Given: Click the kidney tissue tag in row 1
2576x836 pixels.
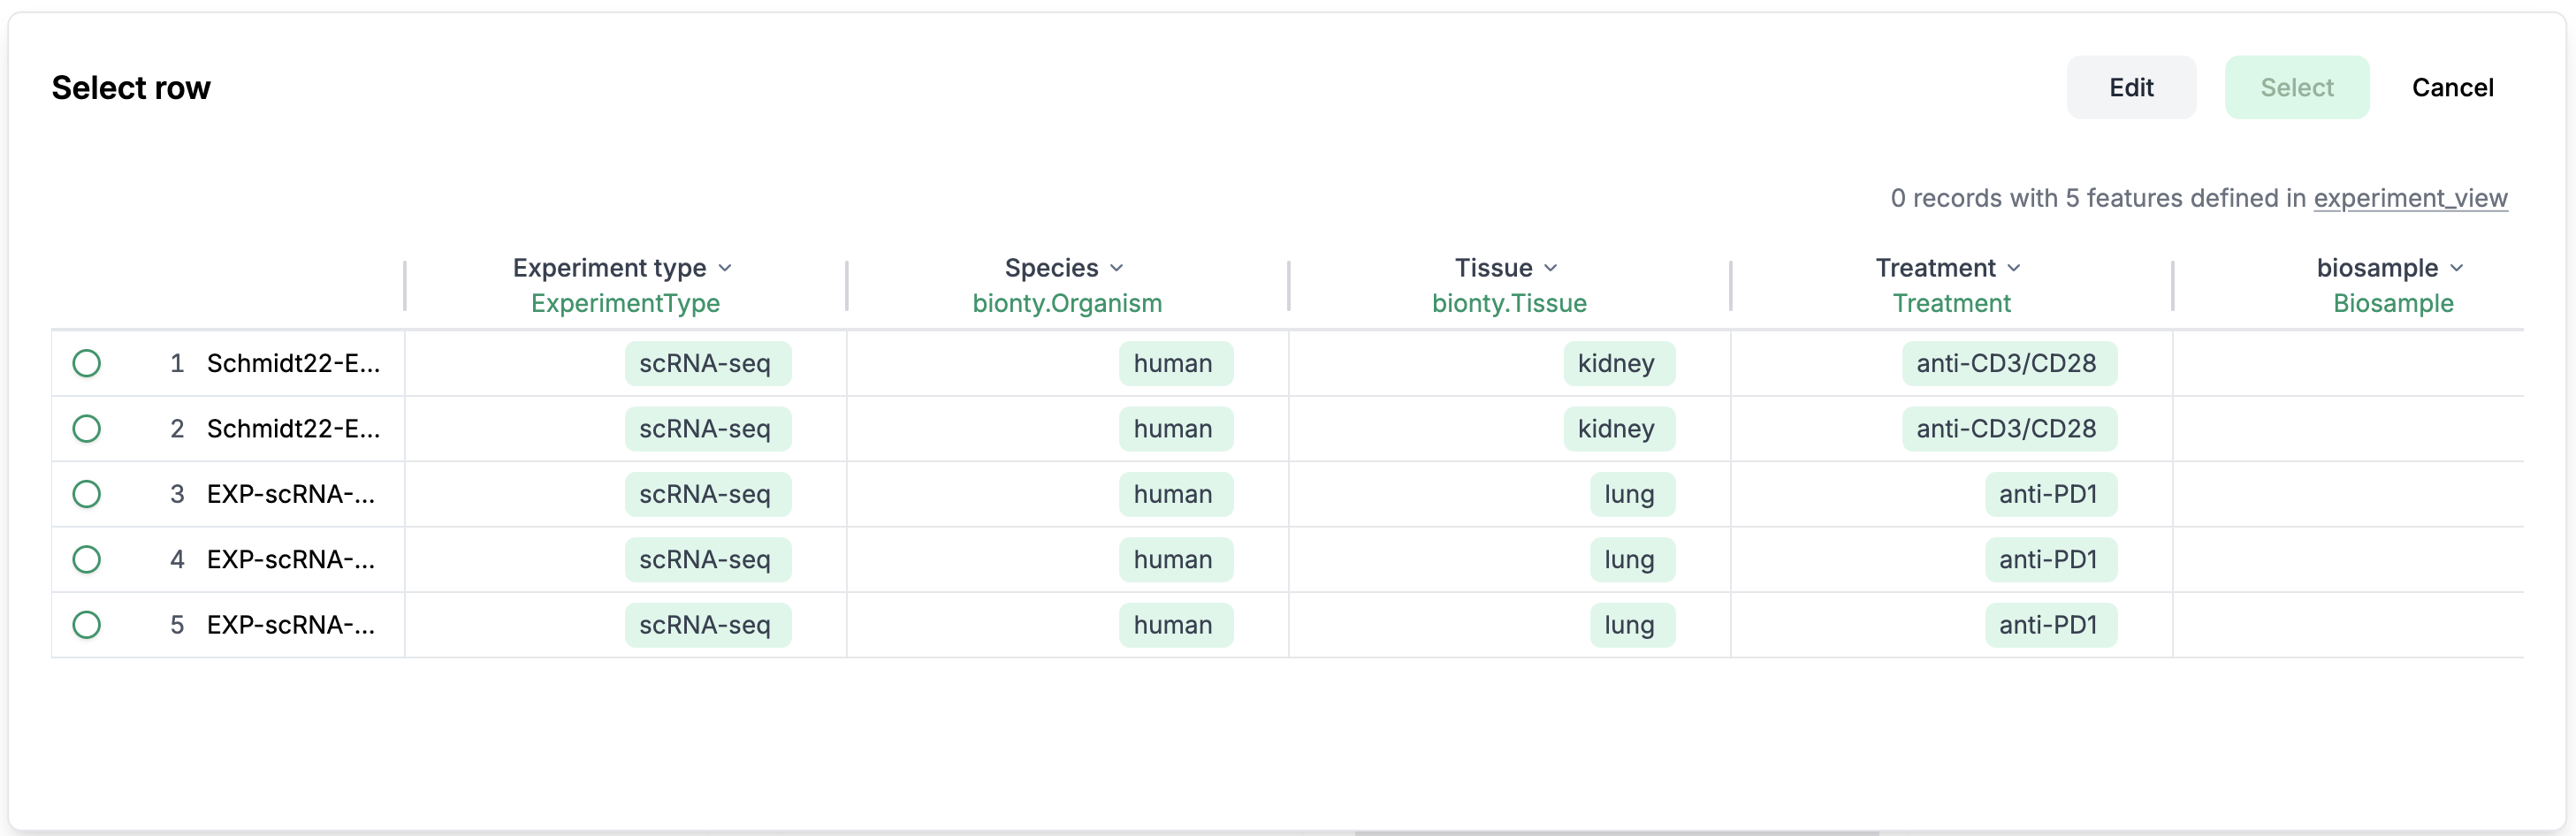Looking at the screenshot, I should (x=1617, y=363).
